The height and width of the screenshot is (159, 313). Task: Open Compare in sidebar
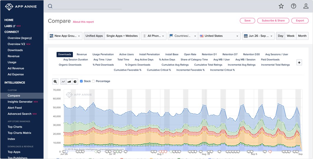click(x=22, y=96)
